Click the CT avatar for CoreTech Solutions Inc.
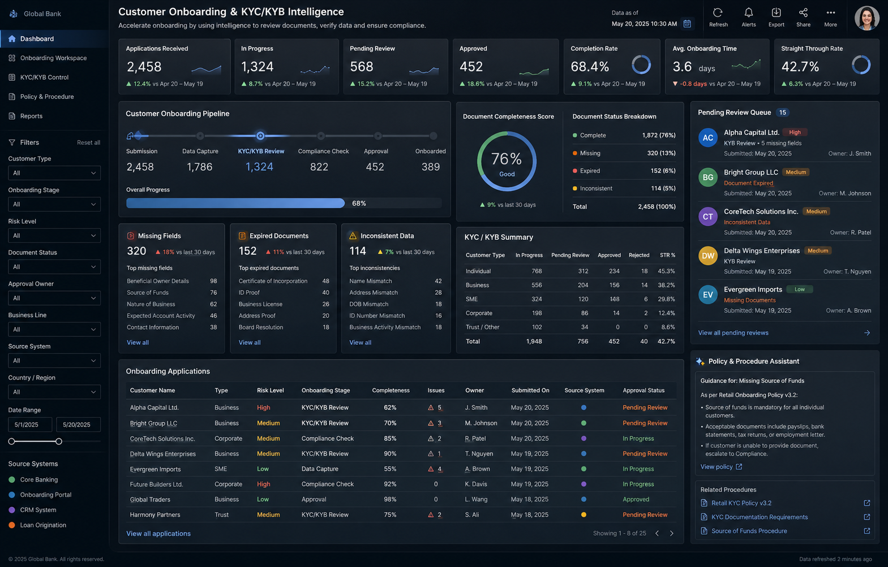 tap(708, 216)
